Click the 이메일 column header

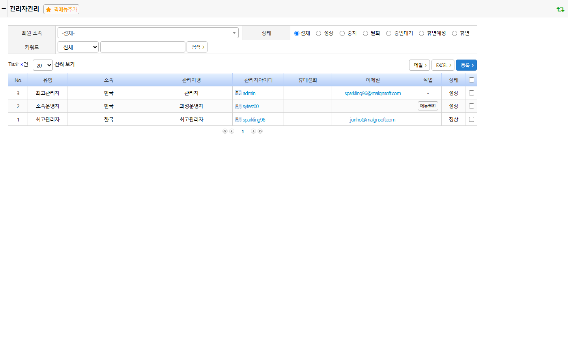pyautogui.click(x=373, y=80)
